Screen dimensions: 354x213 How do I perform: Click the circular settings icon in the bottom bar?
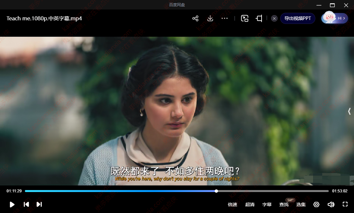[x=316, y=204]
